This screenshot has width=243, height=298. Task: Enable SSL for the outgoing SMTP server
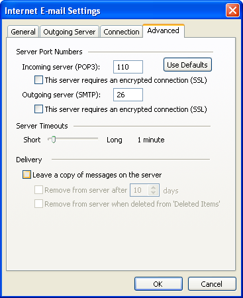click(x=38, y=109)
